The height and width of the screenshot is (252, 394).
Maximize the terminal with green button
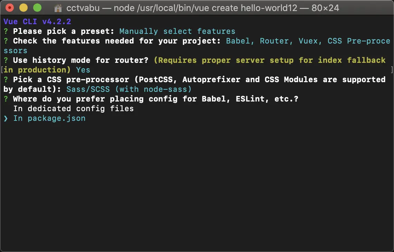37,8
